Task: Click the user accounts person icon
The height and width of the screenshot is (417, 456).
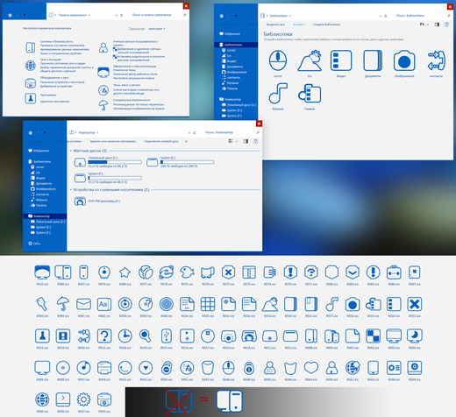Action: coord(103,47)
